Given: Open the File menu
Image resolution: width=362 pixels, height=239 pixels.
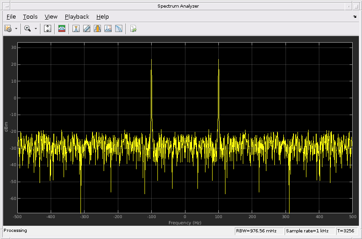Looking at the screenshot, I should (11, 17).
